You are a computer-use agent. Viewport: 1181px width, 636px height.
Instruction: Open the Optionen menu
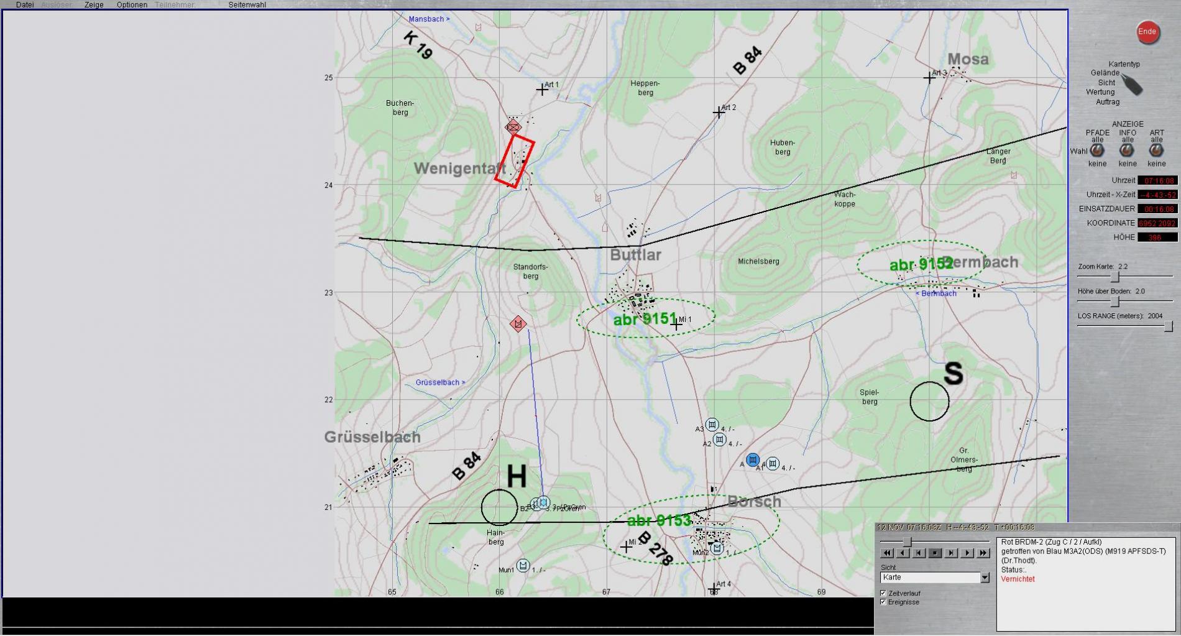(x=132, y=5)
